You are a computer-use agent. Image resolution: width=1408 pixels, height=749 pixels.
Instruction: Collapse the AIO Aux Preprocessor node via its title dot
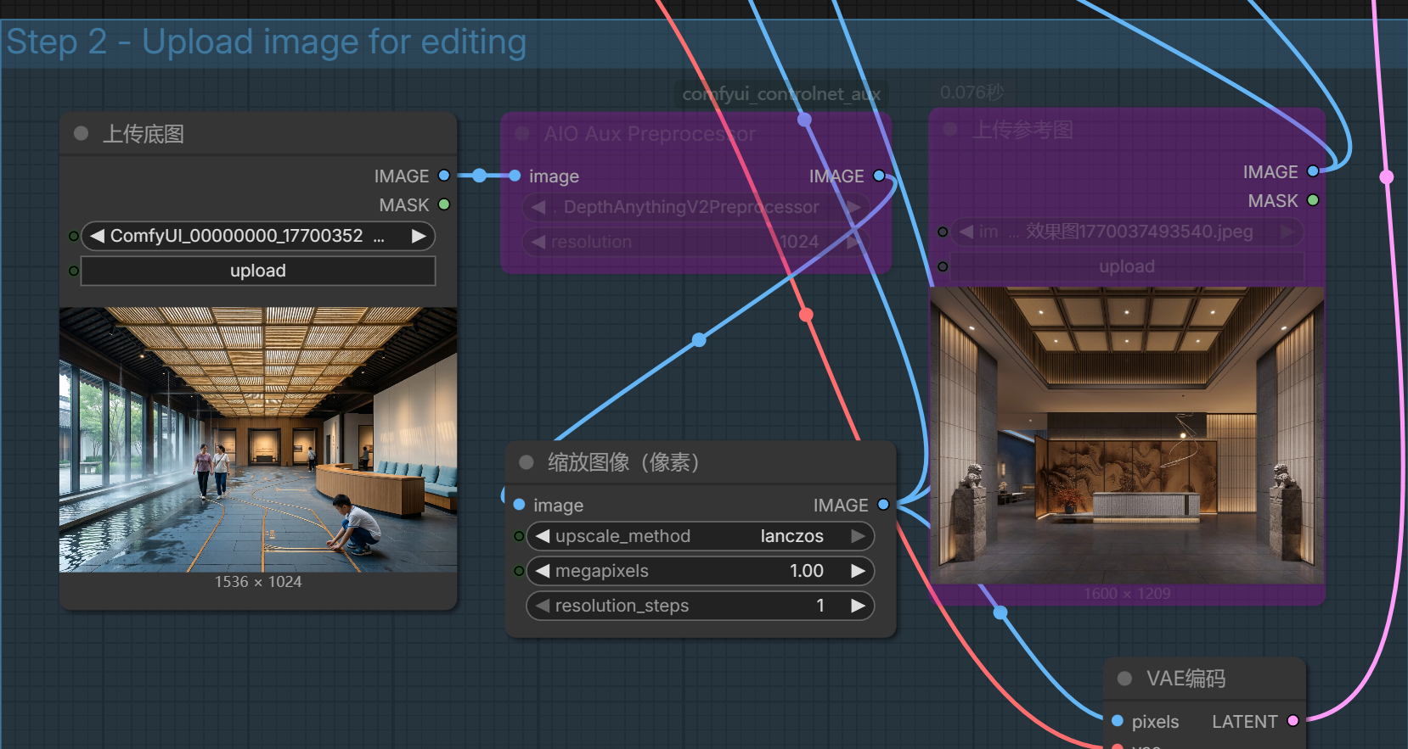click(x=522, y=133)
